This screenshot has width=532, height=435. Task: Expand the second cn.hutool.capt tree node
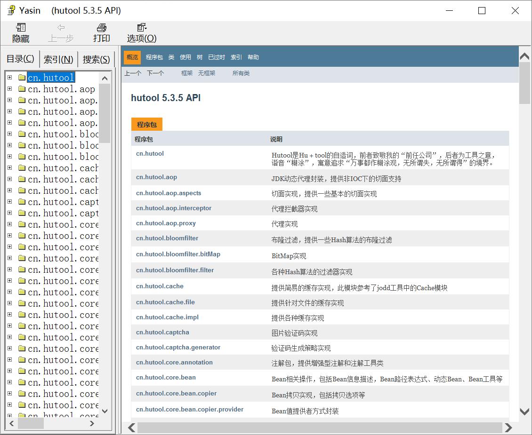(x=9, y=213)
